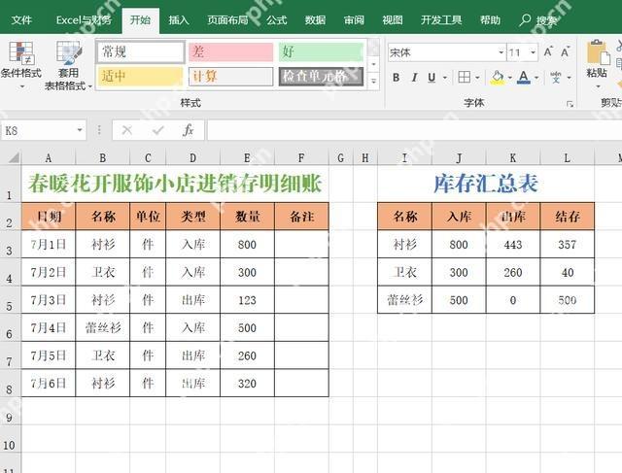This screenshot has width=622, height=473.
Task: Open the File (文件) tab
Action: click(21, 19)
